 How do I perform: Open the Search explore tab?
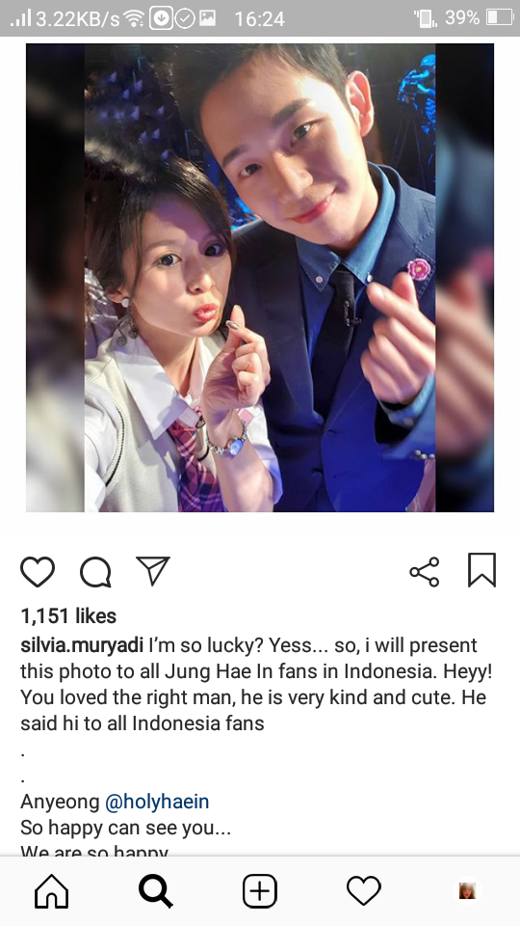pyautogui.click(x=156, y=890)
